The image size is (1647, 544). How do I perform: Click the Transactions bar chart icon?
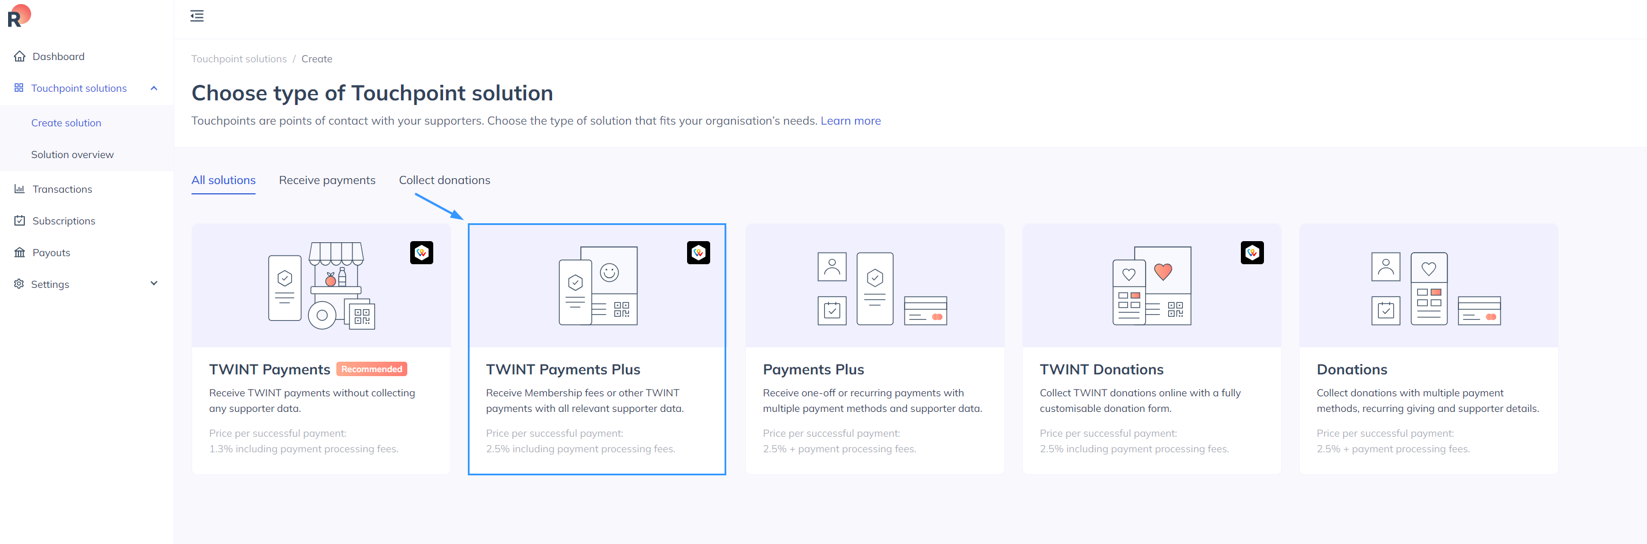coord(20,189)
